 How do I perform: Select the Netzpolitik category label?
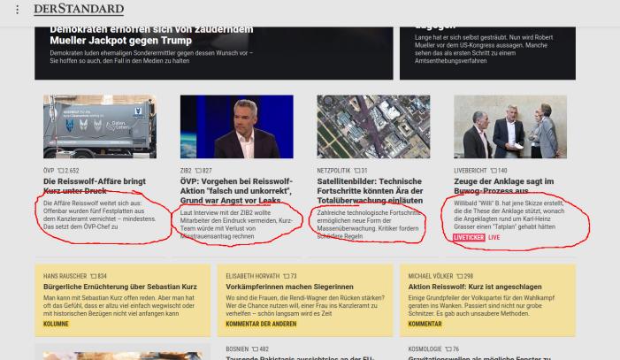click(333, 171)
